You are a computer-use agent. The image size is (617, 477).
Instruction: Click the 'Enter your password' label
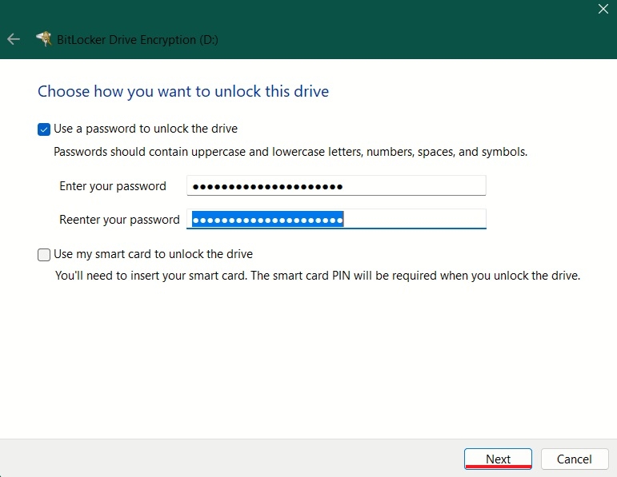(x=113, y=186)
